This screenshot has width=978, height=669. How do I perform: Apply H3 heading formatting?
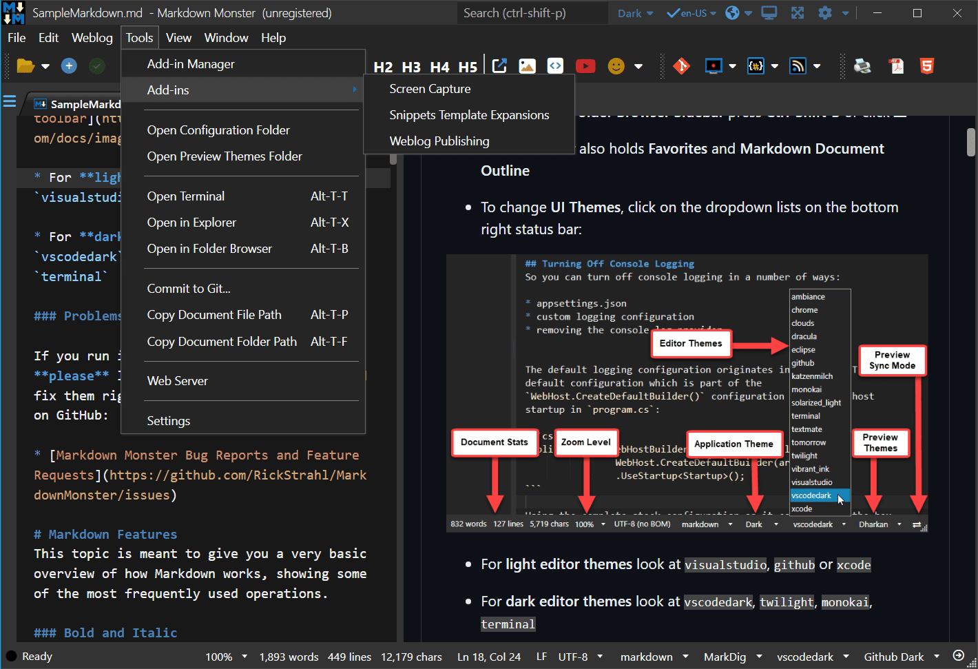pos(411,67)
